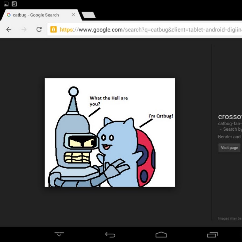Screen dimensions: 242x242
Task: Tap the picture notification icon in status bar
Action: tap(6, 4)
